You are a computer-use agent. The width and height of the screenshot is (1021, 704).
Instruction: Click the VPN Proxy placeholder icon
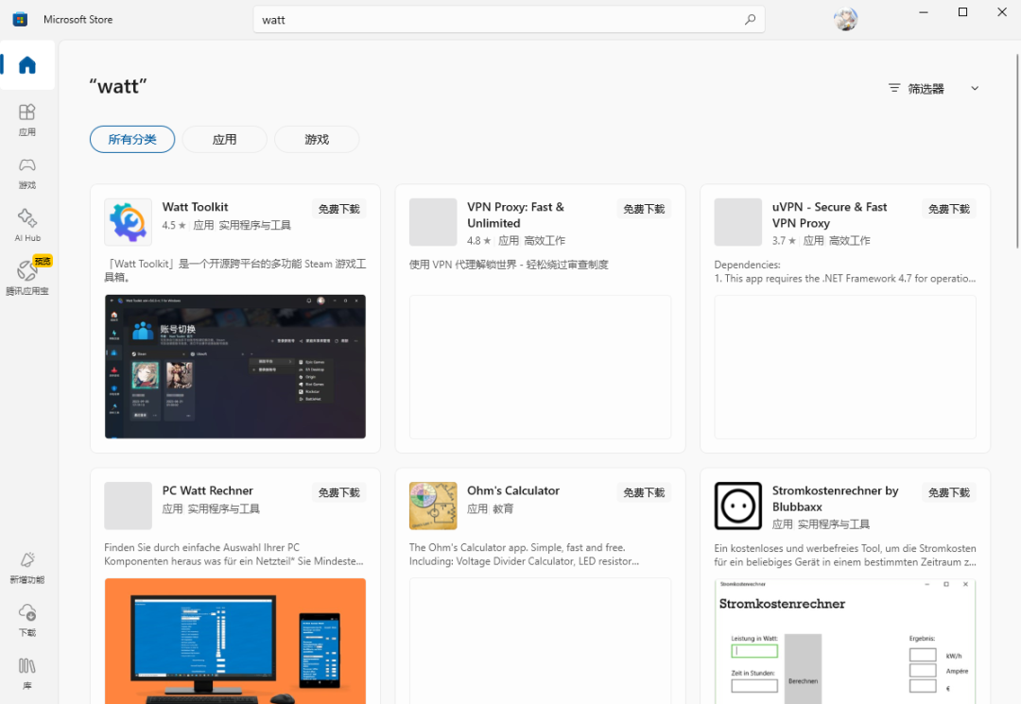(x=433, y=222)
